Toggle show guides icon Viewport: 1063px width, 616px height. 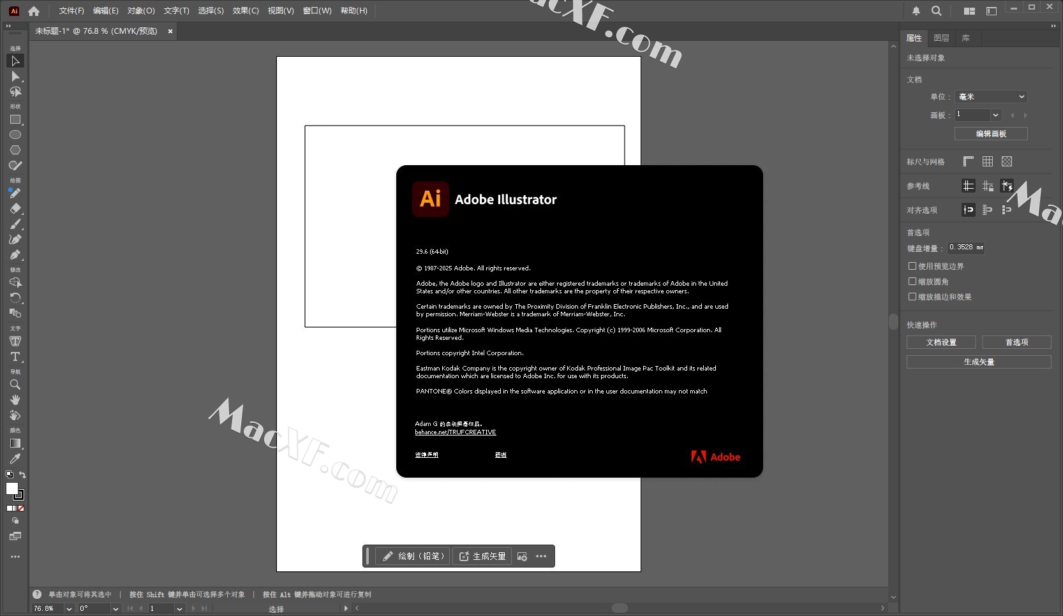click(x=969, y=186)
